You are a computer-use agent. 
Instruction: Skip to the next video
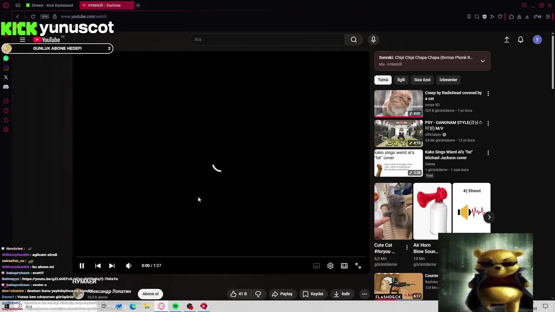112,266
